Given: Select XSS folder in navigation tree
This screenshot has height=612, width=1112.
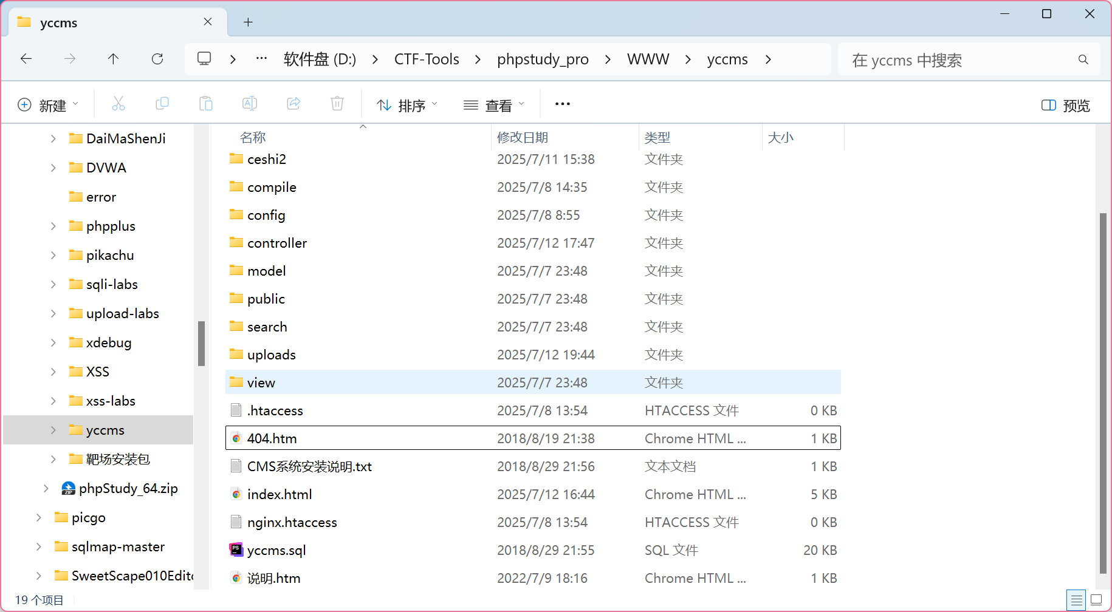Looking at the screenshot, I should [98, 372].
